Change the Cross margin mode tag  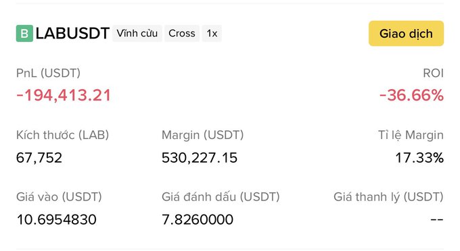pos(182,33)
